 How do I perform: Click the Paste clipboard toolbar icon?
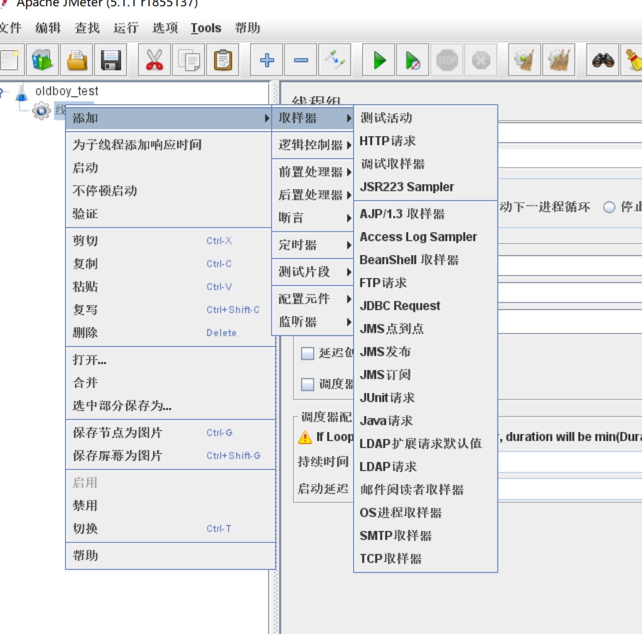223,60
